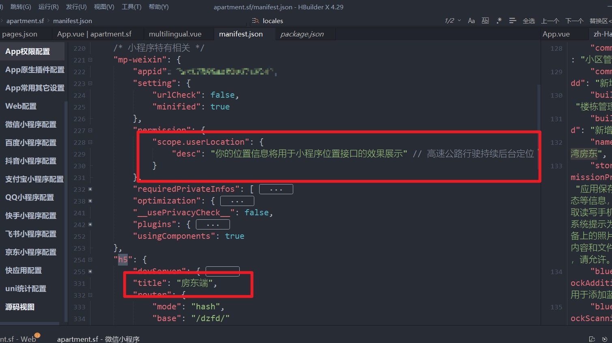
Task: Expand folded ellipsis box after optimization
Action: point(237,201)
